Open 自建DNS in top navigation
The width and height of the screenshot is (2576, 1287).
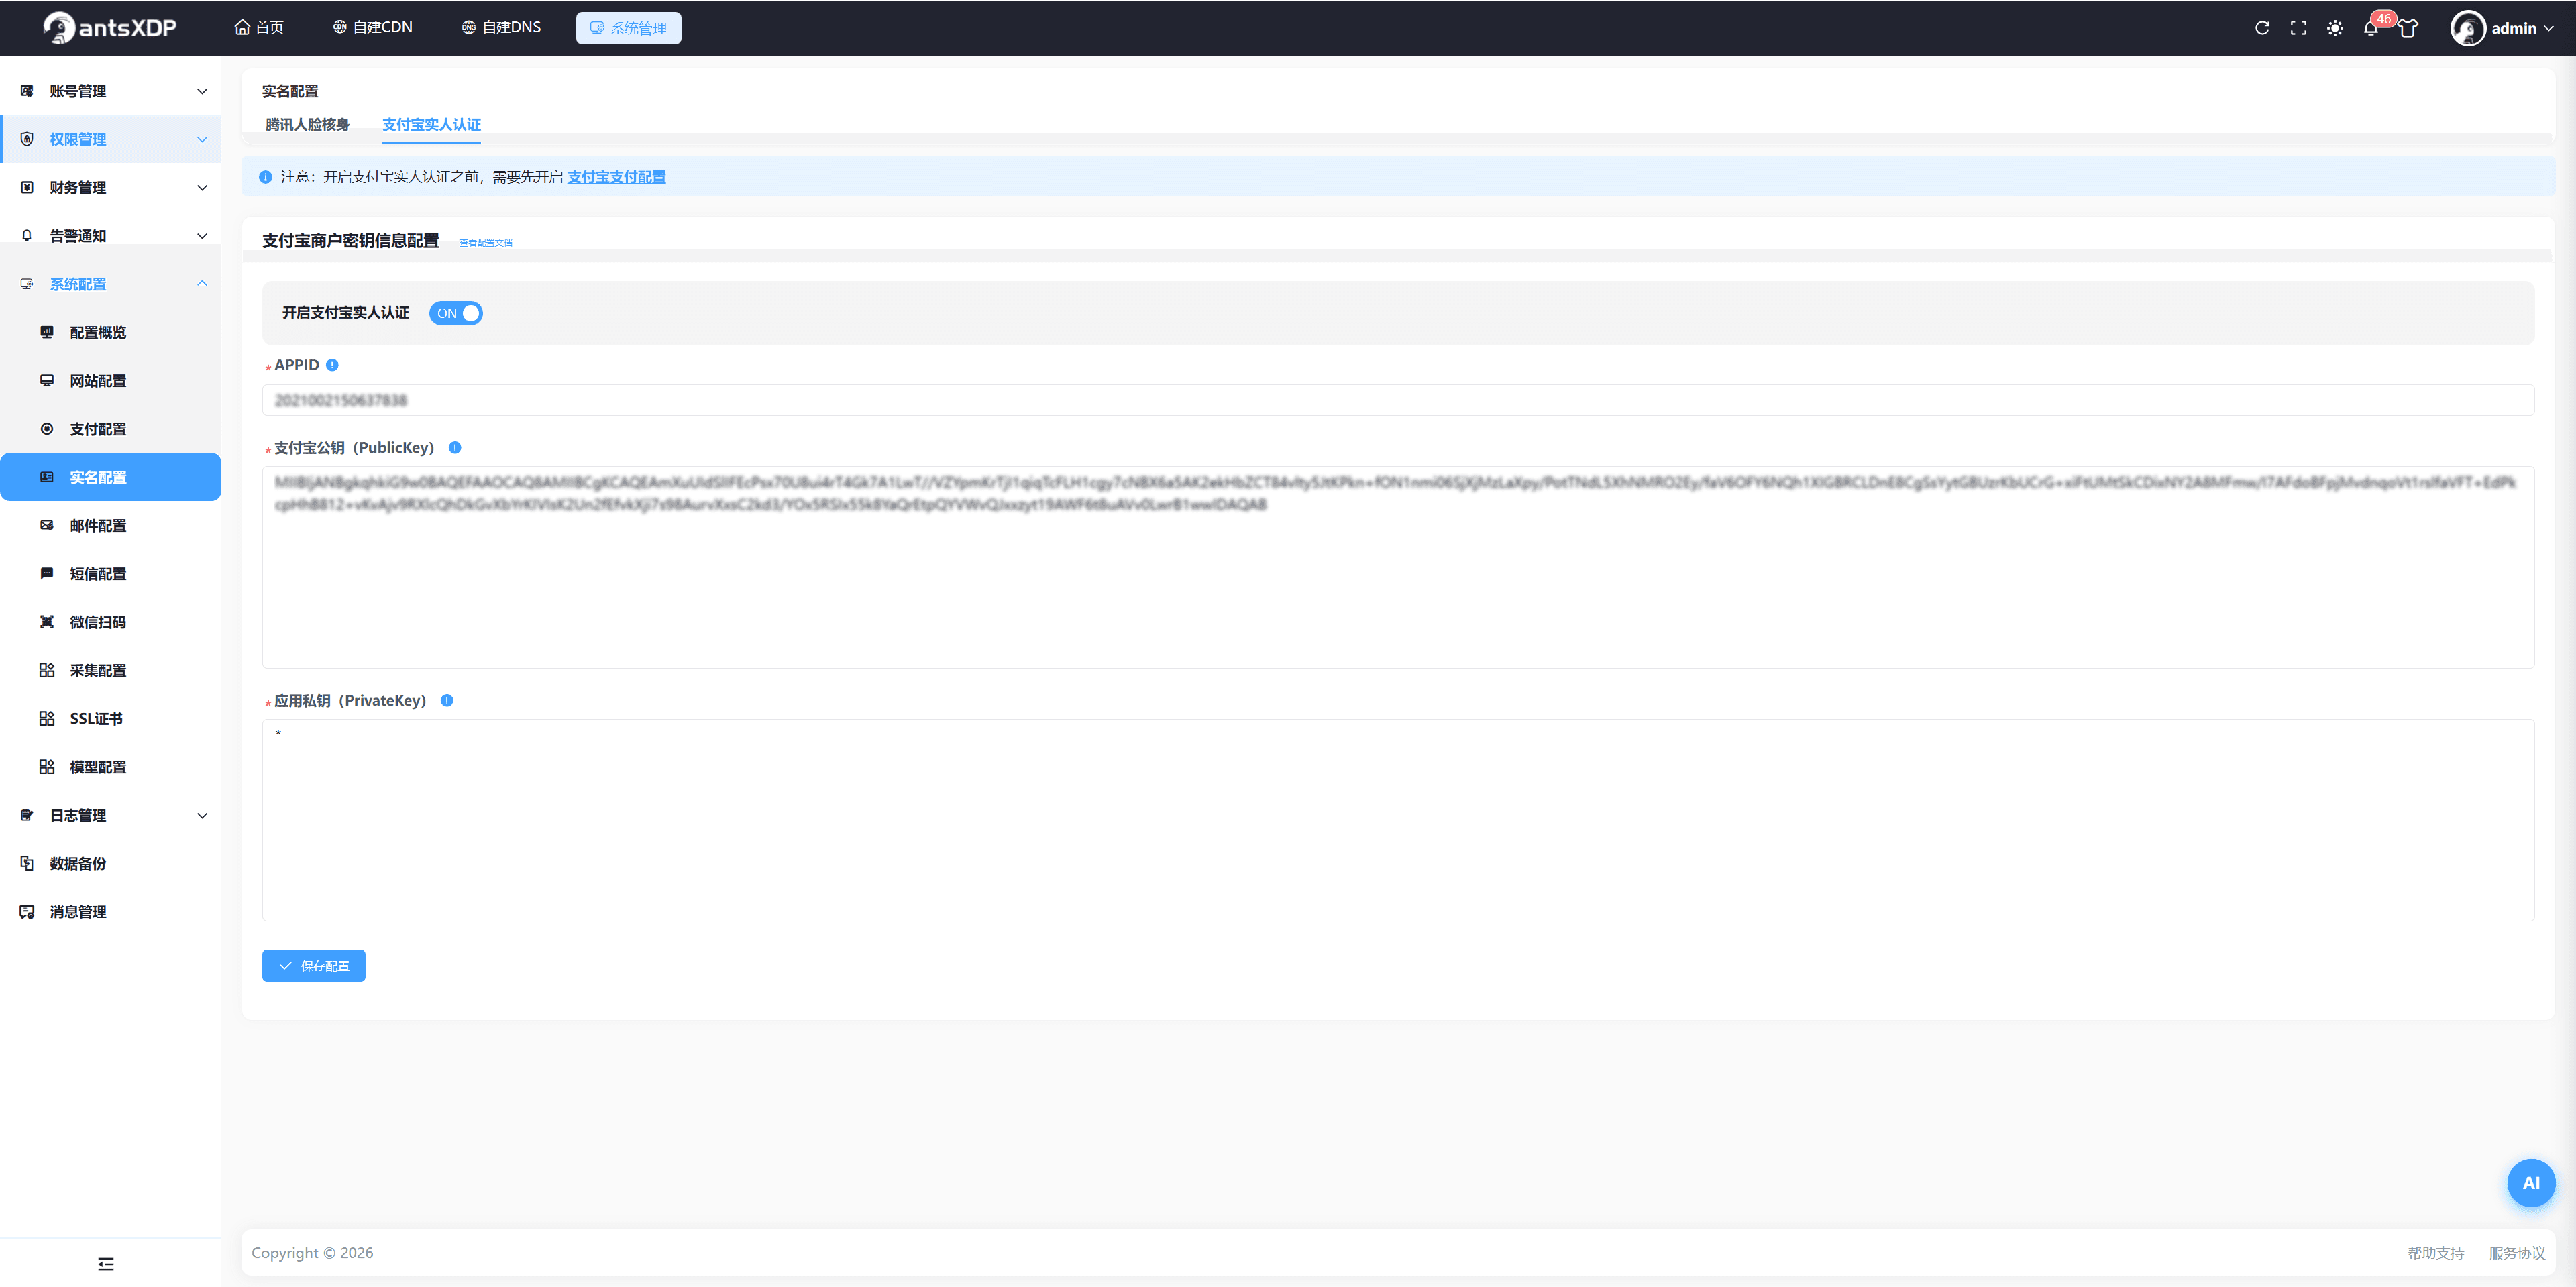(501, 28)
